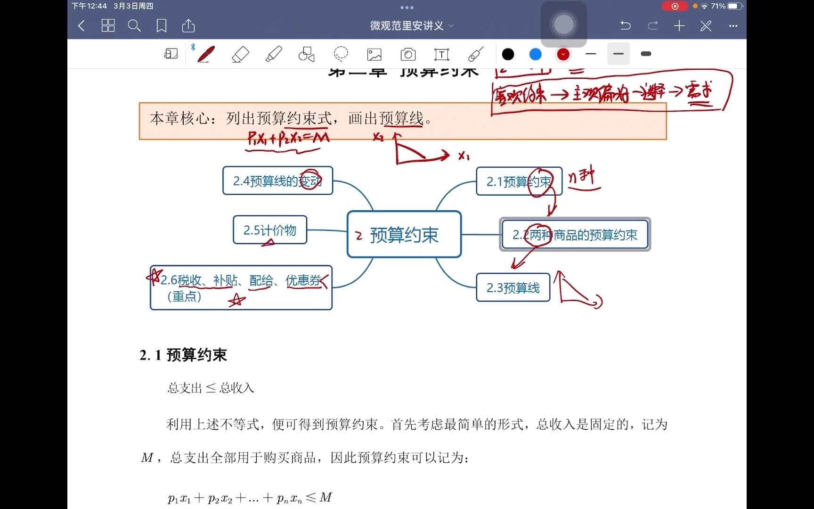Select the Image insert tool
The image size is (814, 509).
point(374,55)
